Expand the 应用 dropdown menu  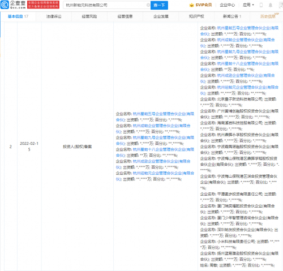(248, 5)
